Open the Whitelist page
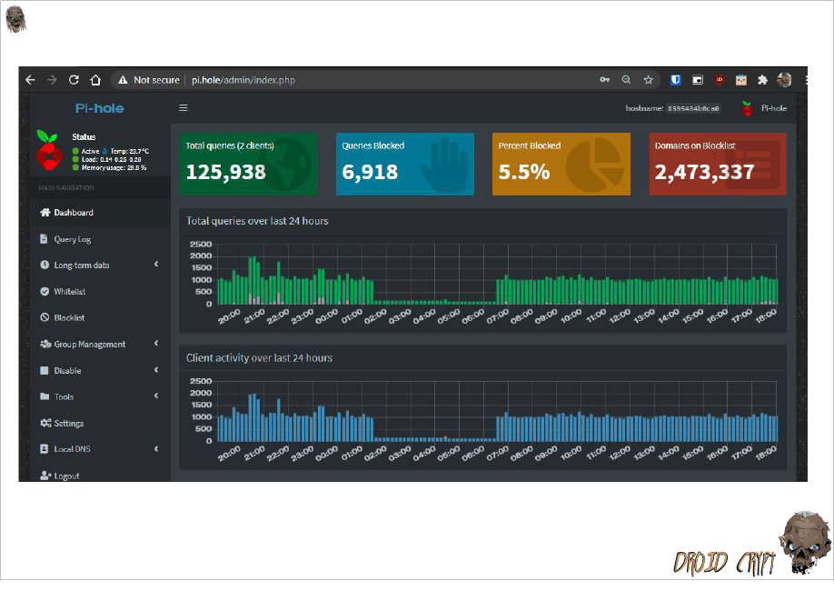Image resolution: width=834 pixels, height=601 pixels. tap(69, 292)
